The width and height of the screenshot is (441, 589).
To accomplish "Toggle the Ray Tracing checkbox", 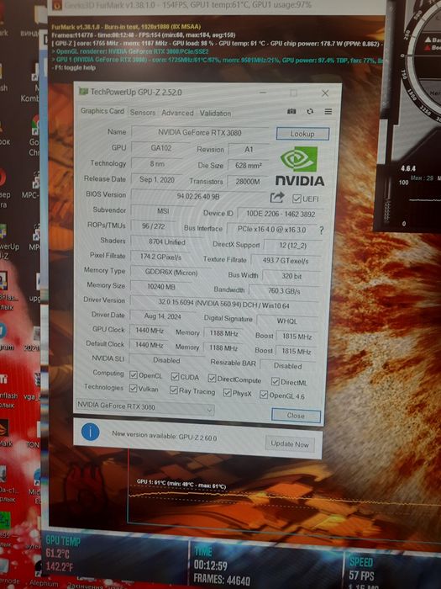I will coord(173,390).
